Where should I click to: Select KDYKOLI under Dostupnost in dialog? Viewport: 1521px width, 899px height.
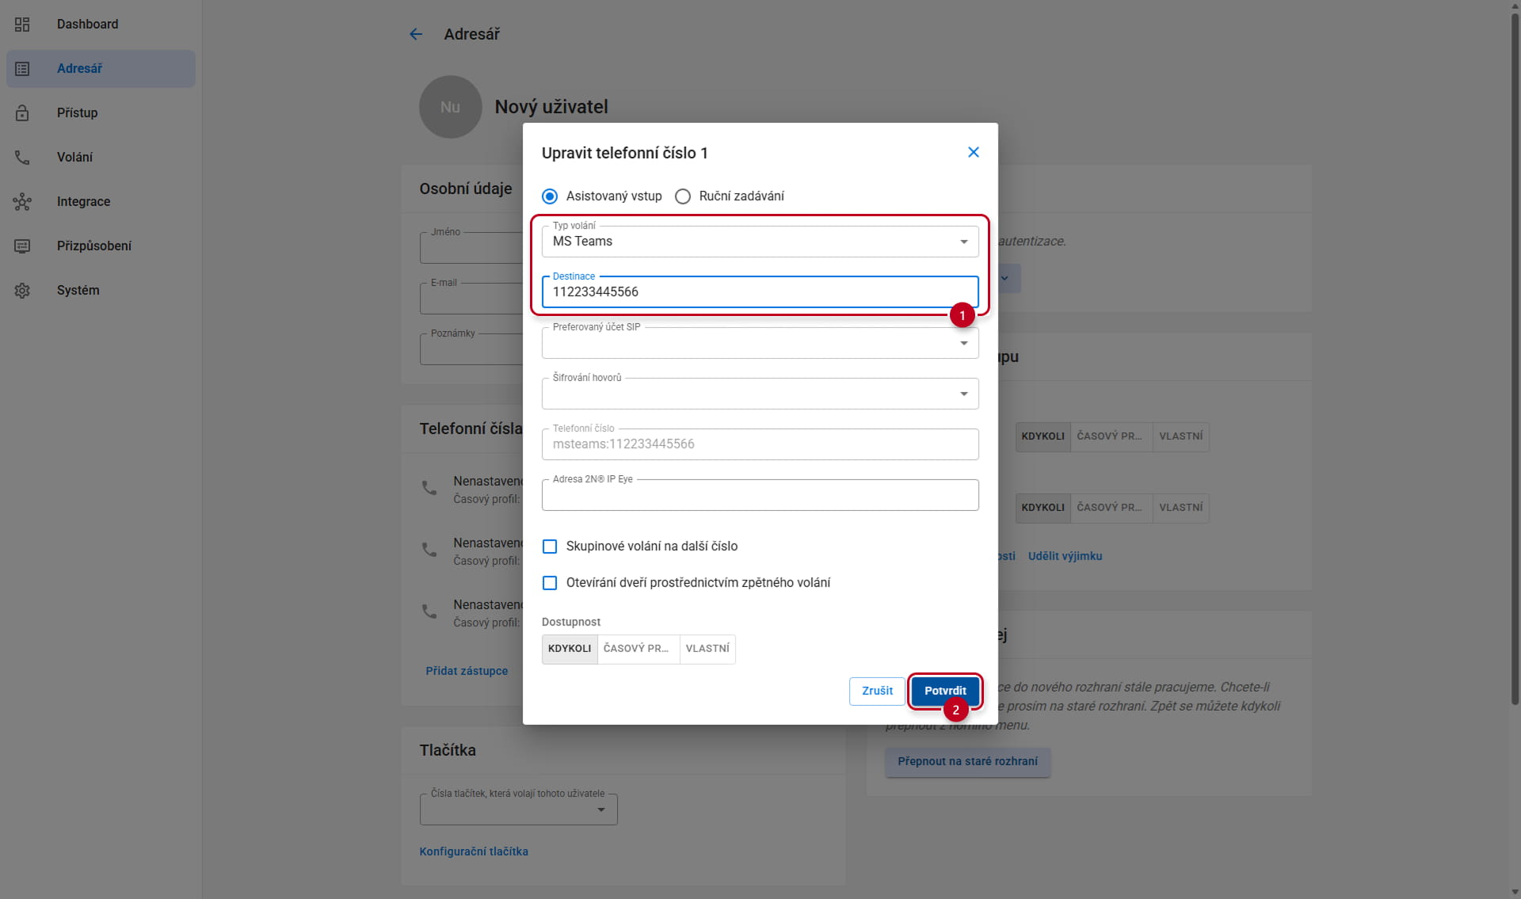click(570, 649)
